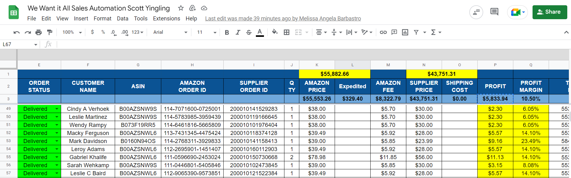This screenshot has width=571, height=178.
Task: Insert link icon in toolbar
Action: click(383, 32)
